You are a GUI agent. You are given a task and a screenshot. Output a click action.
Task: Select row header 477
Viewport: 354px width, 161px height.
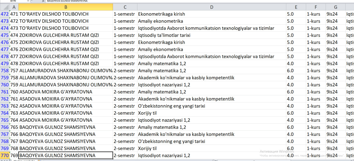click(4, 49)
